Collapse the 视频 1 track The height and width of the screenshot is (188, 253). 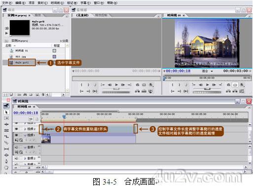pos(25,135)
